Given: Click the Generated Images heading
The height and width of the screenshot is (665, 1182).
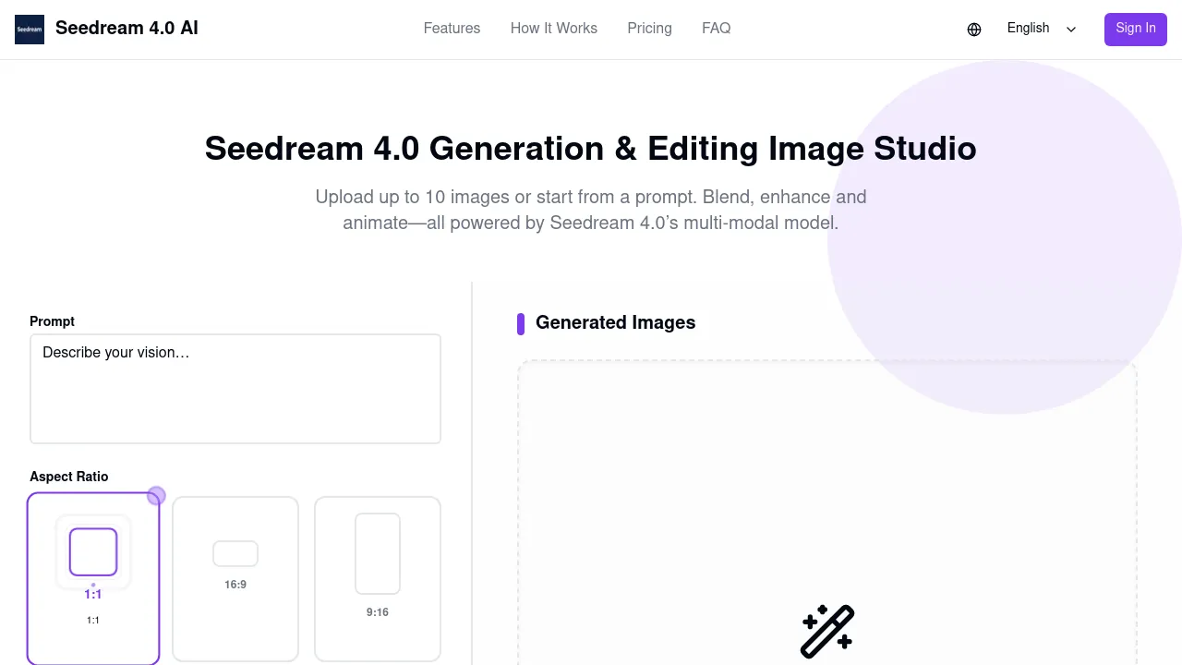Looking at the screenshot, I should [615, 322].
